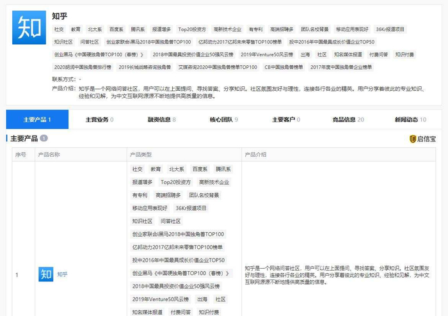Open the 知乎 product name link in the table
The width and height of the screenshot is (448, 316).
pos(62,274)
